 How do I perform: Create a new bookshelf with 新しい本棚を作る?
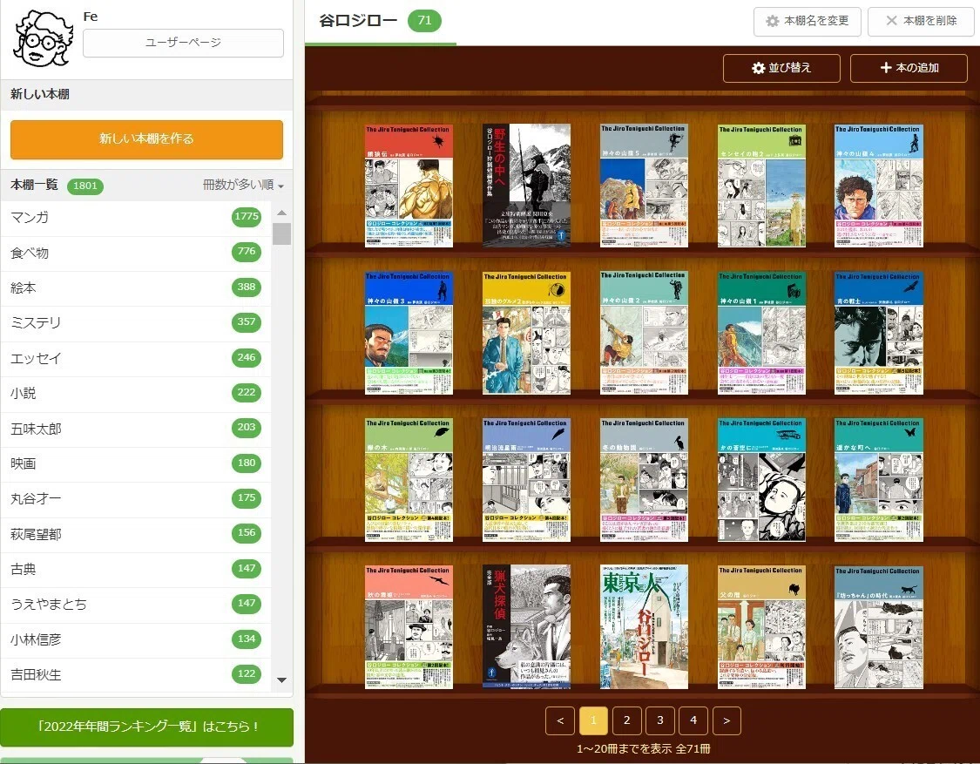click(146, 139)
